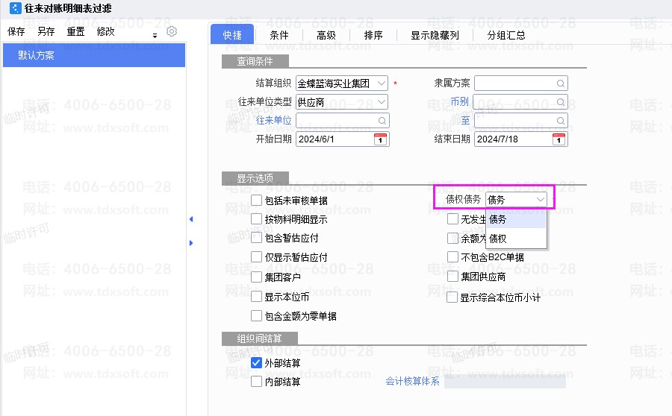Click search icon in 往来单位 field
This screenshot has height=416, width=672.
pos(382,121)
